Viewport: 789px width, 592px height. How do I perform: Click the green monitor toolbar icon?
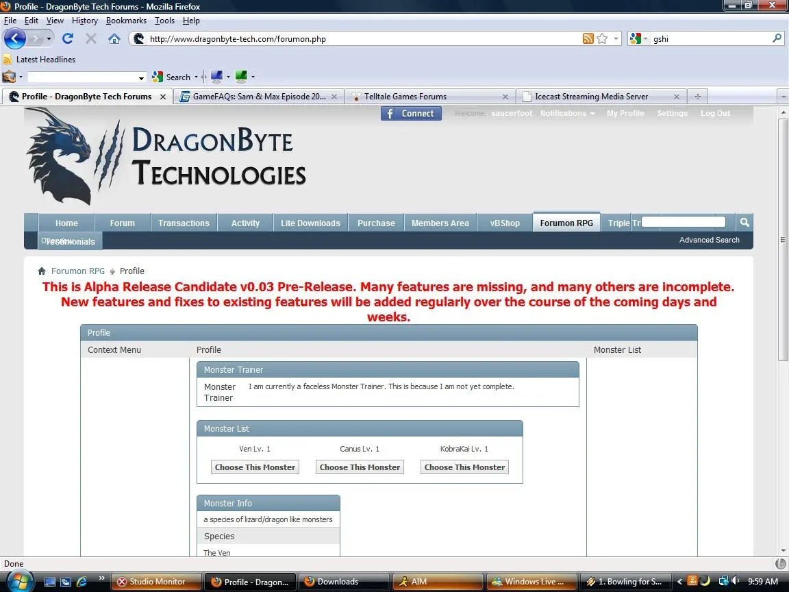241,77
